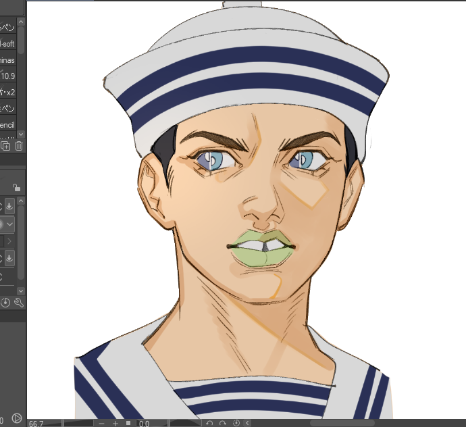
Task: Select the brush preset ending in 'encil'
Action: click(8, 124)
